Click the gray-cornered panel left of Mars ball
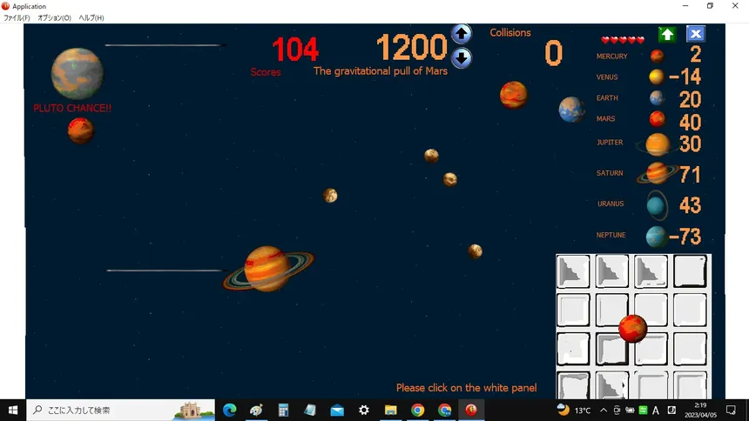Viewport: 749px width, 421px height. [612, 349]
